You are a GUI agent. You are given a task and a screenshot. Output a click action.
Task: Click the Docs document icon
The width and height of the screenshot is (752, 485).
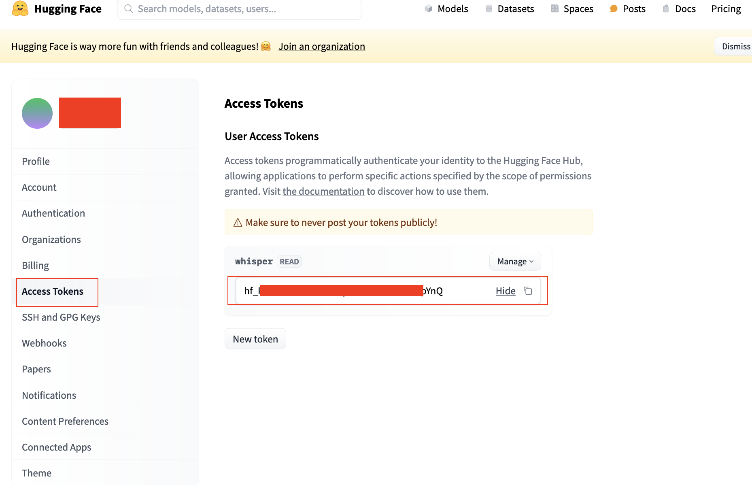click(x=666, y=9)
